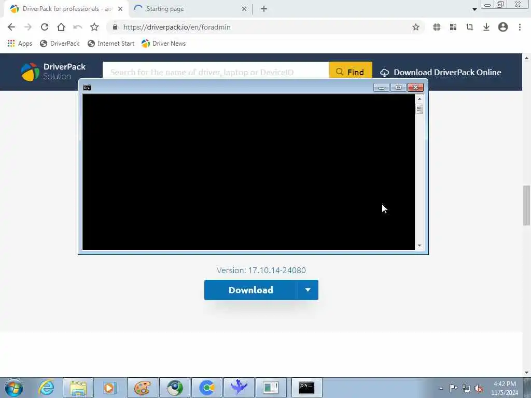Open the Driver News bookmark

(163, 44)
